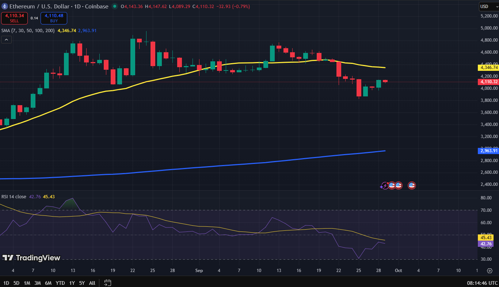Click the yellow 4,346.74 SMA price label
The width and height of the screenshot is (499, 287).
(x=488, y=68)
